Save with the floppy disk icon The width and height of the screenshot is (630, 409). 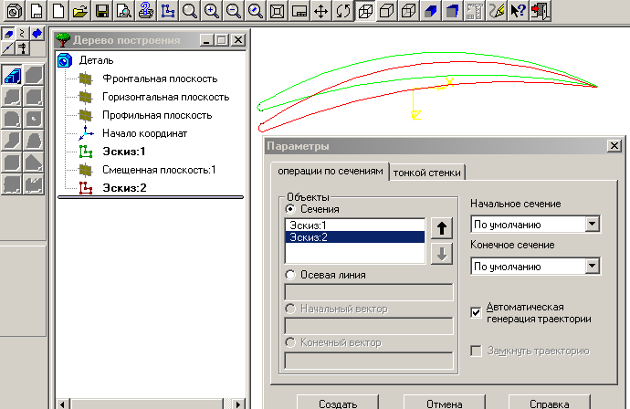[102, 11]
